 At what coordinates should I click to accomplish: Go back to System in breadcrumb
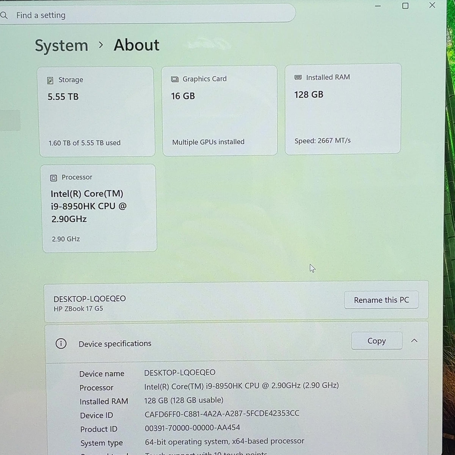point(61,46)
